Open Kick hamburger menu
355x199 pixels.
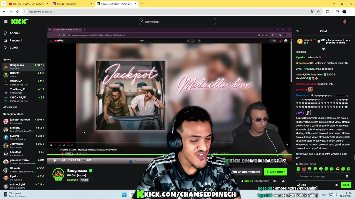click(6, 22)
